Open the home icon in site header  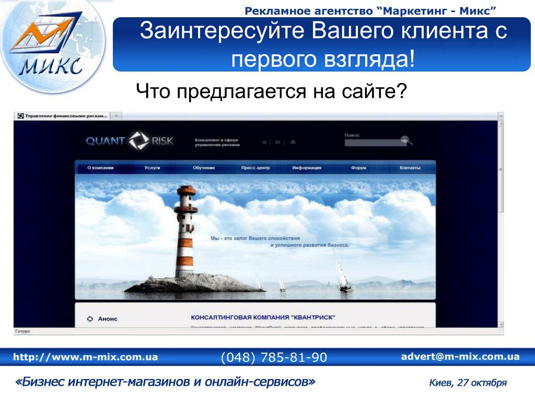264,142
